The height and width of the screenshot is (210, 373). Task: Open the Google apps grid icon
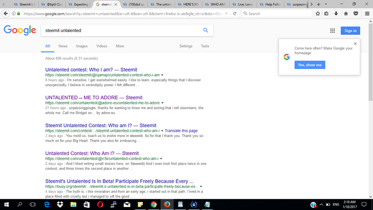pos(333,30)
